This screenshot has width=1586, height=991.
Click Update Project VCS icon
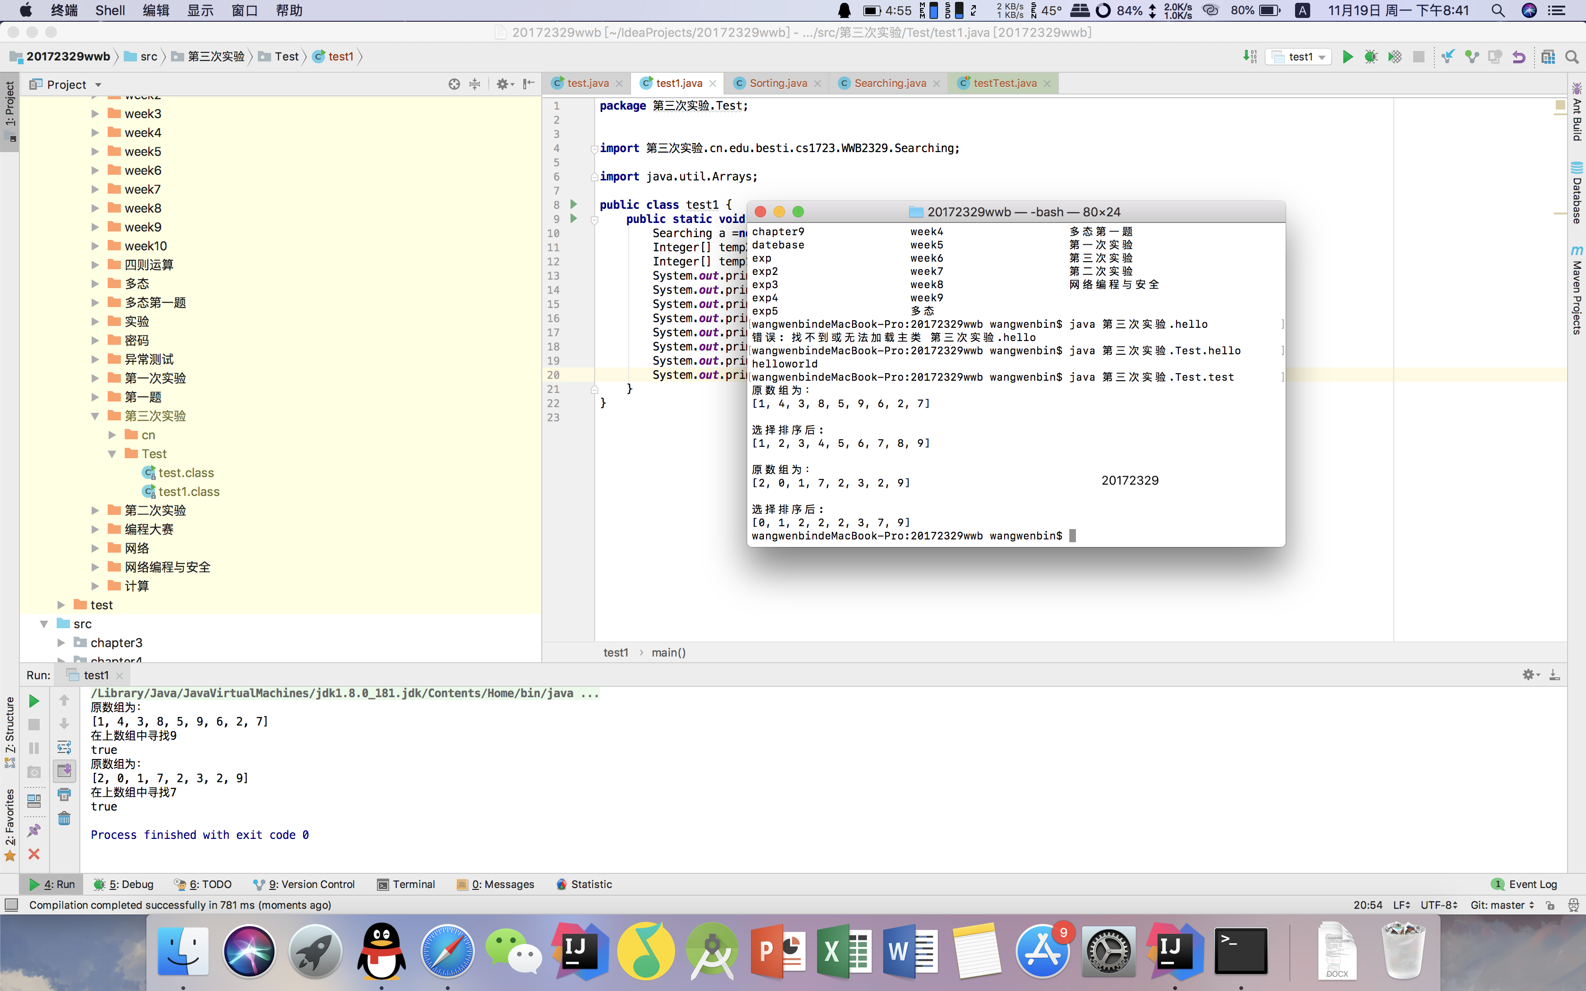pos(1448,57)
